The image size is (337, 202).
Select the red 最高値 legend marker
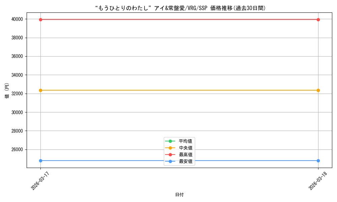click(x=170, y=155)
